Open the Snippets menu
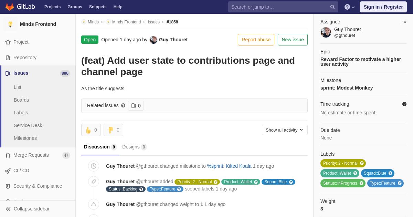Screen dimensions: 413x217 click(x=98, y=7)
